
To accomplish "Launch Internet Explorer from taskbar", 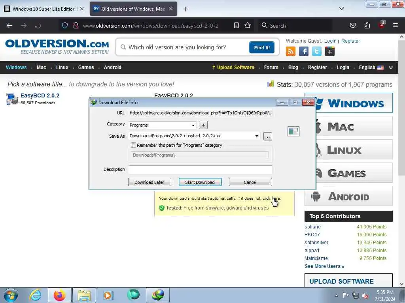I will (x=35, y=295).
